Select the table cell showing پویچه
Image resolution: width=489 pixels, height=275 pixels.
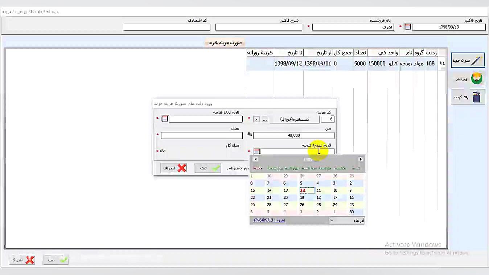[x=406, y=63]
